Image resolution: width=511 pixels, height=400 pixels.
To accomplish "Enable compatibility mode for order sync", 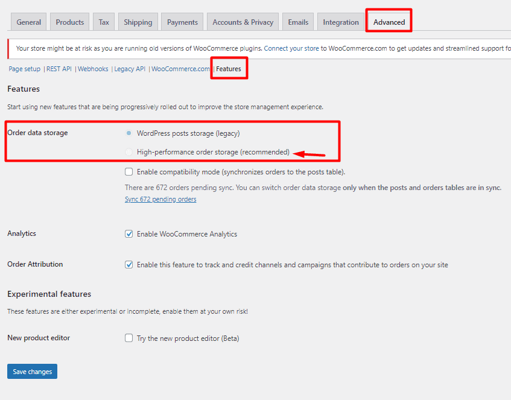I will point(129,172).
